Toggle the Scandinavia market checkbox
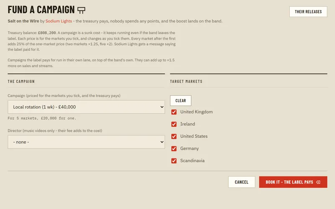 174,161
